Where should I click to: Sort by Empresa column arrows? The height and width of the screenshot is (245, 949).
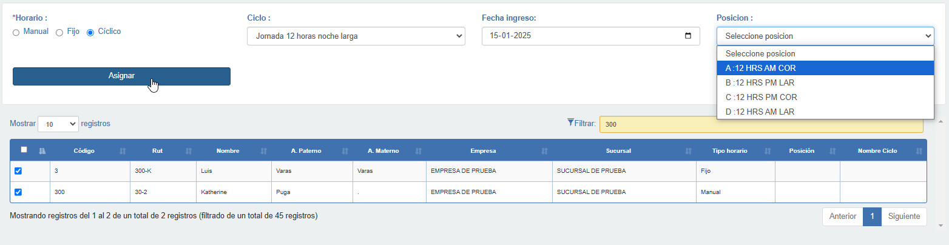click(x=544, y=150)
